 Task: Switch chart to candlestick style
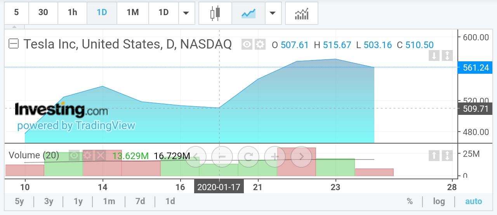(x=215, y=13)
